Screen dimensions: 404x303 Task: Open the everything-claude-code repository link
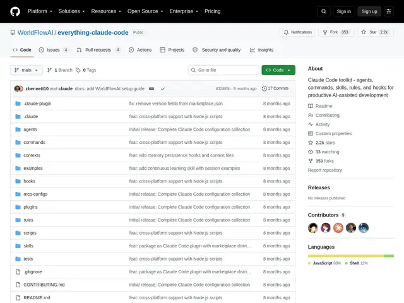(93, 32)
